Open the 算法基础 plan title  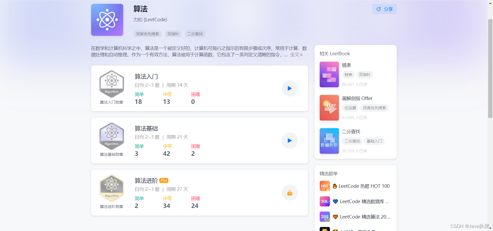coord(146,128)
